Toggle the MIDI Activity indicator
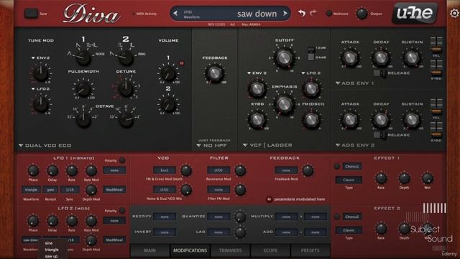460x259 pixels. pos(134,14)
